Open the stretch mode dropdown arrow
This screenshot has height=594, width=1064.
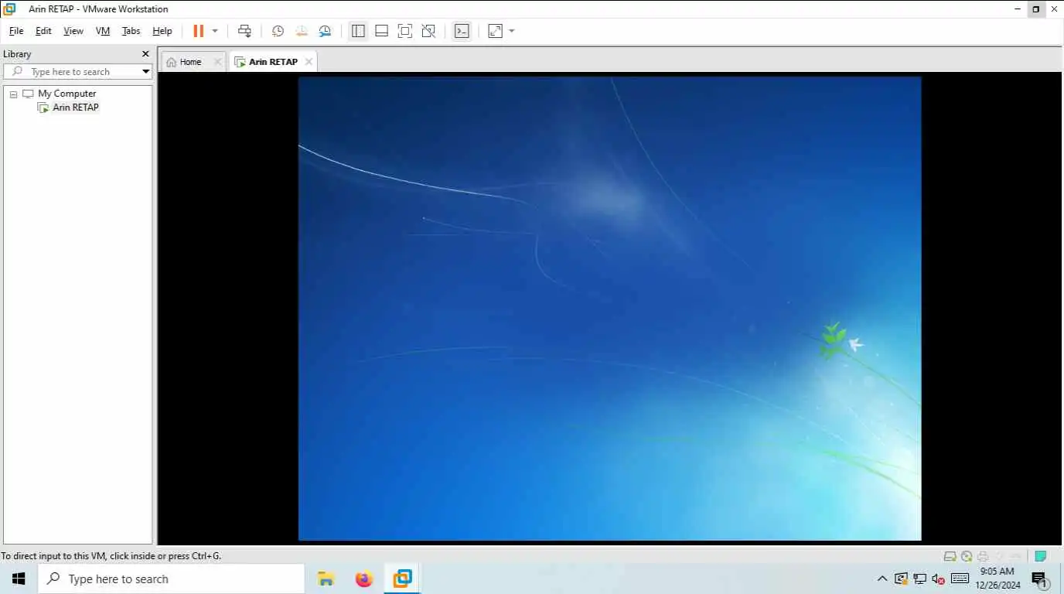512,31
